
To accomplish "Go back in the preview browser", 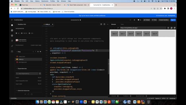I will pos(112,28).
